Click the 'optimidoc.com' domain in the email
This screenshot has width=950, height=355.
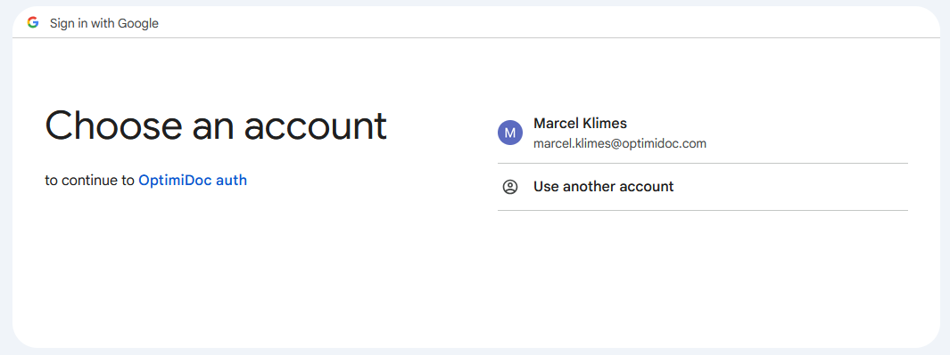tap(665, 144)
